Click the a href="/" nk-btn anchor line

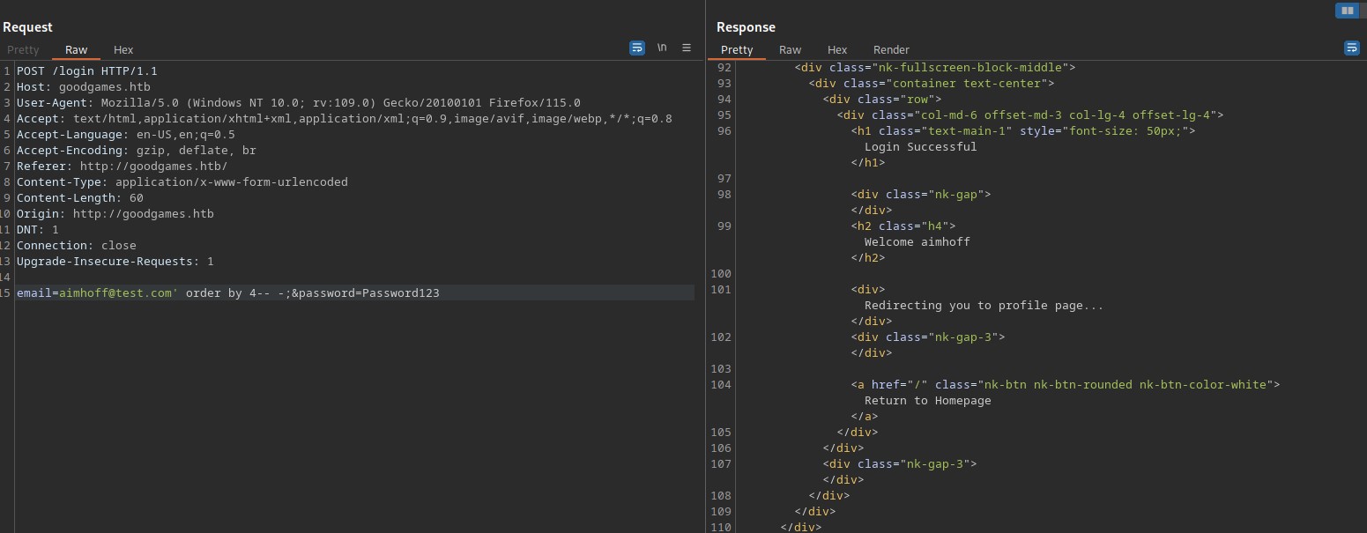(x=1066, y=385)
